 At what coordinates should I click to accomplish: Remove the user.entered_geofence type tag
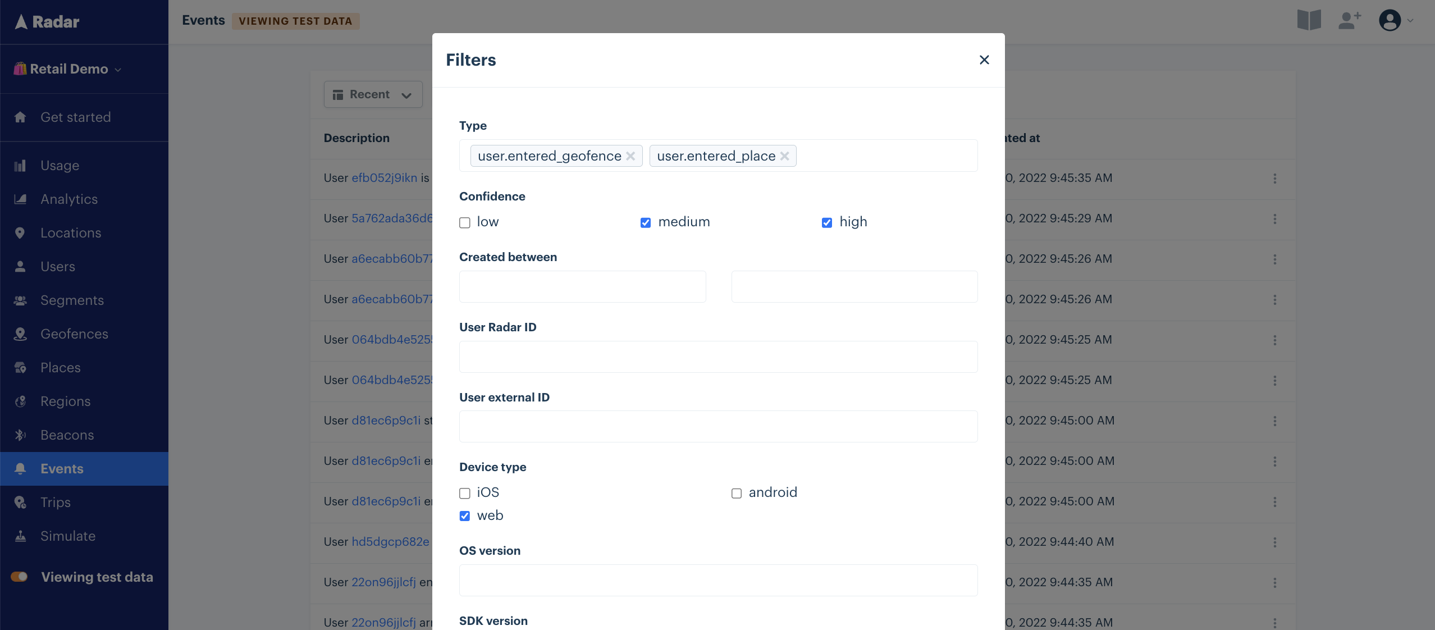(630, 156)
